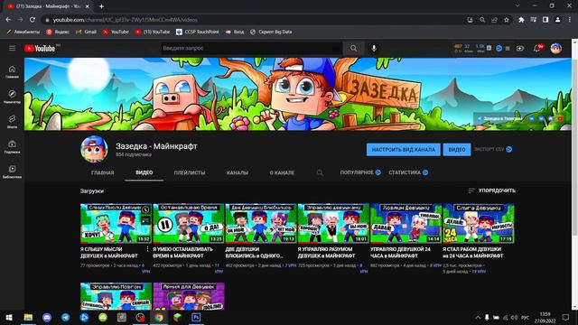Open Discord from the taskbar
Image resolution: width=578 pixels, height=325 pixels.
(x=47, y=317)
